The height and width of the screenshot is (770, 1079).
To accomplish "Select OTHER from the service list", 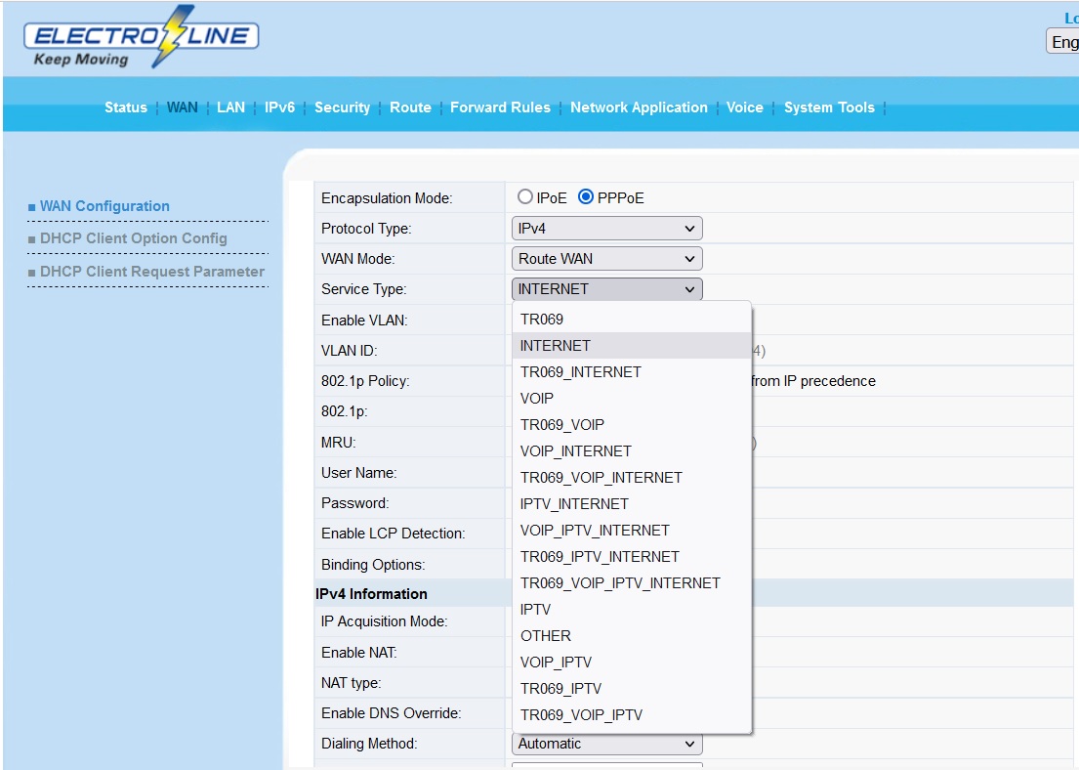I will point(546,636).
